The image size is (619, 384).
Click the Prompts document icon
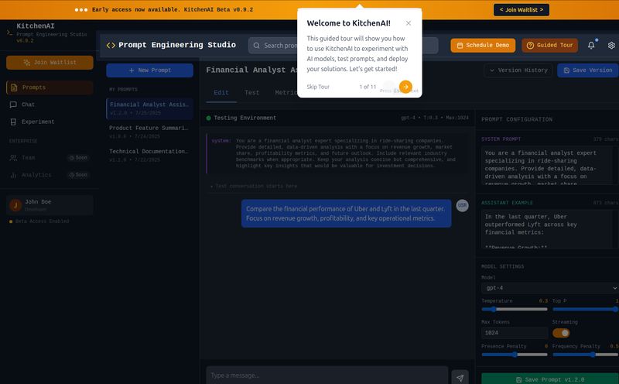pyautogui.click(x=14, y=87)
